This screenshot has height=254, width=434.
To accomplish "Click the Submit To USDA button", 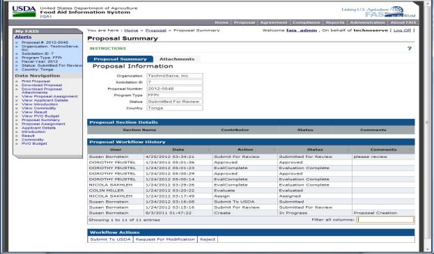I will click(111, 239).
